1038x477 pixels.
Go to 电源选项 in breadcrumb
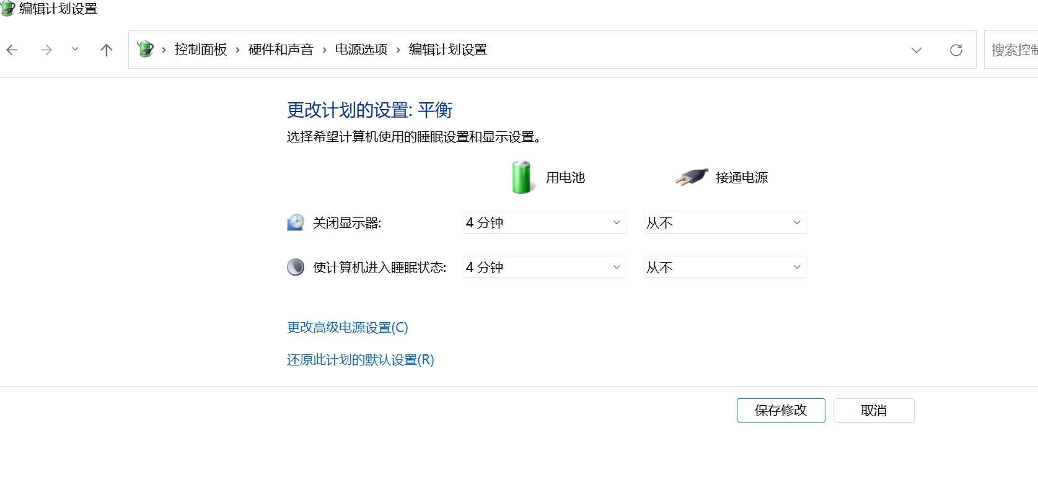pyautogui.click(x=361, y=50)
